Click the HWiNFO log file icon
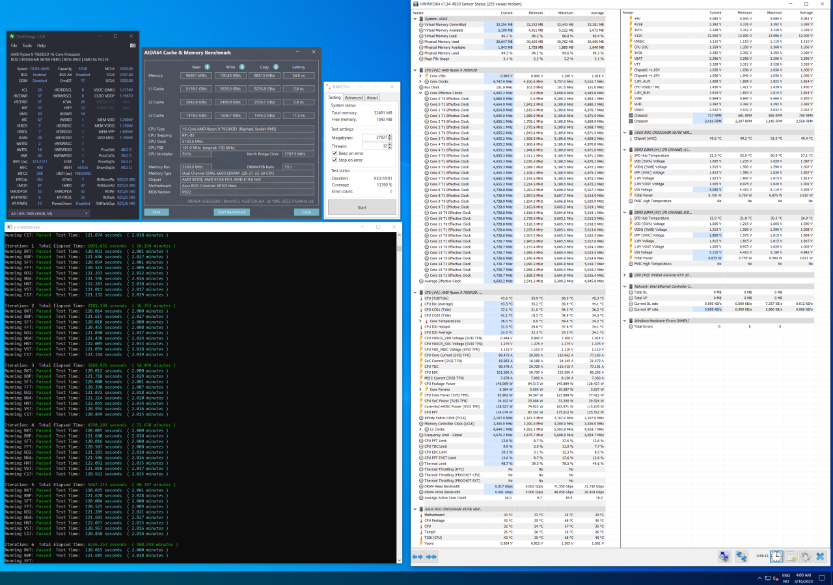This screenshot has width=833, height=585. pos(791,556)
